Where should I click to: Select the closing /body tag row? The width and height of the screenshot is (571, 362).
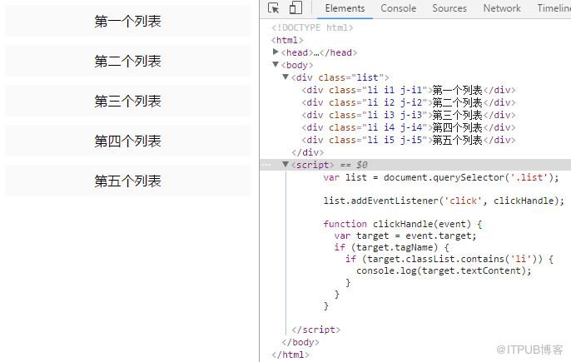coord(300,342)
